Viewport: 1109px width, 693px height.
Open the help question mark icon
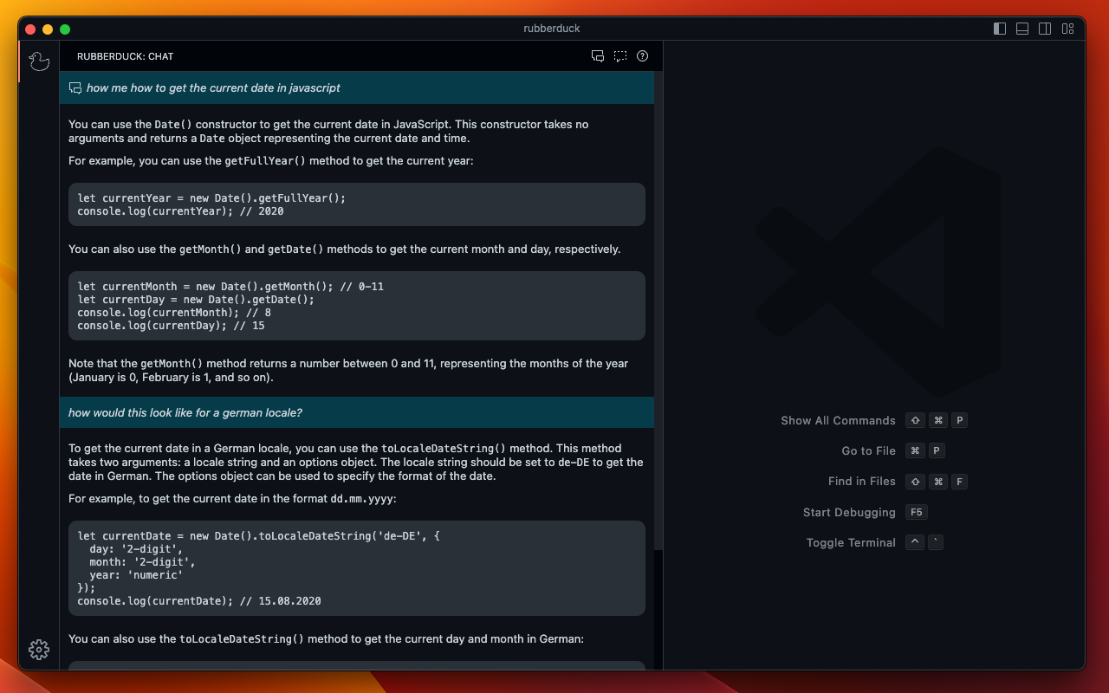click(x=642, y=56)
